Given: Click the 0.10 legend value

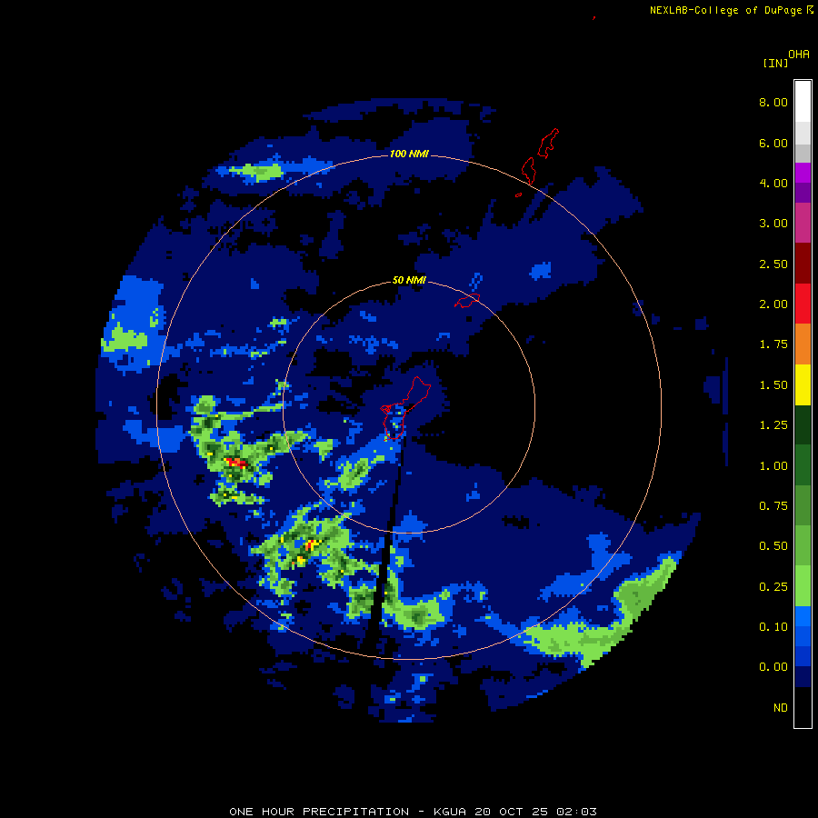Looking at the screenshot, I should click(773, 627).
